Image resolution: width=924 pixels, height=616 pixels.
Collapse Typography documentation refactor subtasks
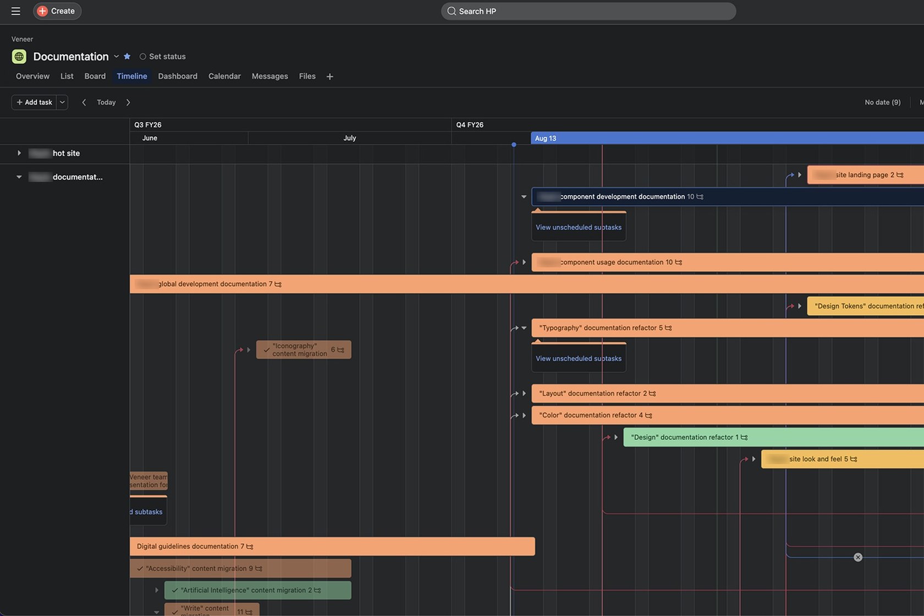pyautogui.click(x=524, y=328)
